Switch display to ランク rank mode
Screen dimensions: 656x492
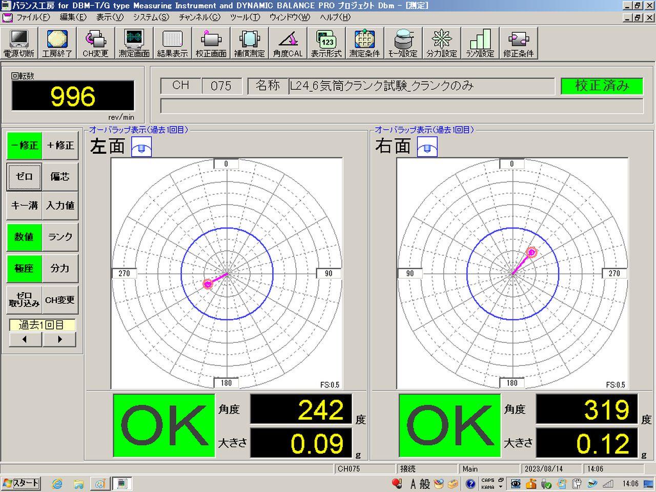click(x=60, y=237)
